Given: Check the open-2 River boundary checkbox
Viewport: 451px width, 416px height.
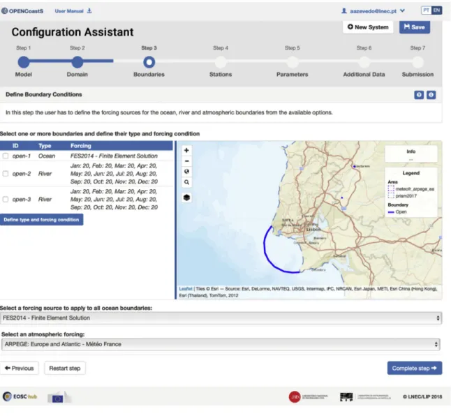Looking at the screenshot, I should pyautogui.click(x=5, y=174).
